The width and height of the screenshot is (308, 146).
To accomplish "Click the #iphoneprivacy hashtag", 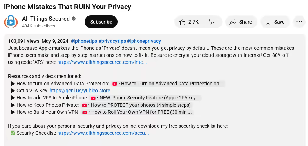I will coord(144,41).
